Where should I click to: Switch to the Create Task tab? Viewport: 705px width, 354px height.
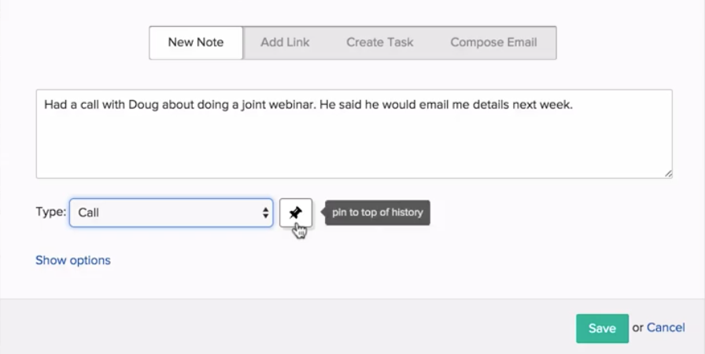[379, 42]
